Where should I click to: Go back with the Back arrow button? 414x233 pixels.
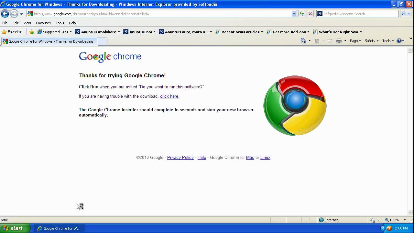[5, 14]
